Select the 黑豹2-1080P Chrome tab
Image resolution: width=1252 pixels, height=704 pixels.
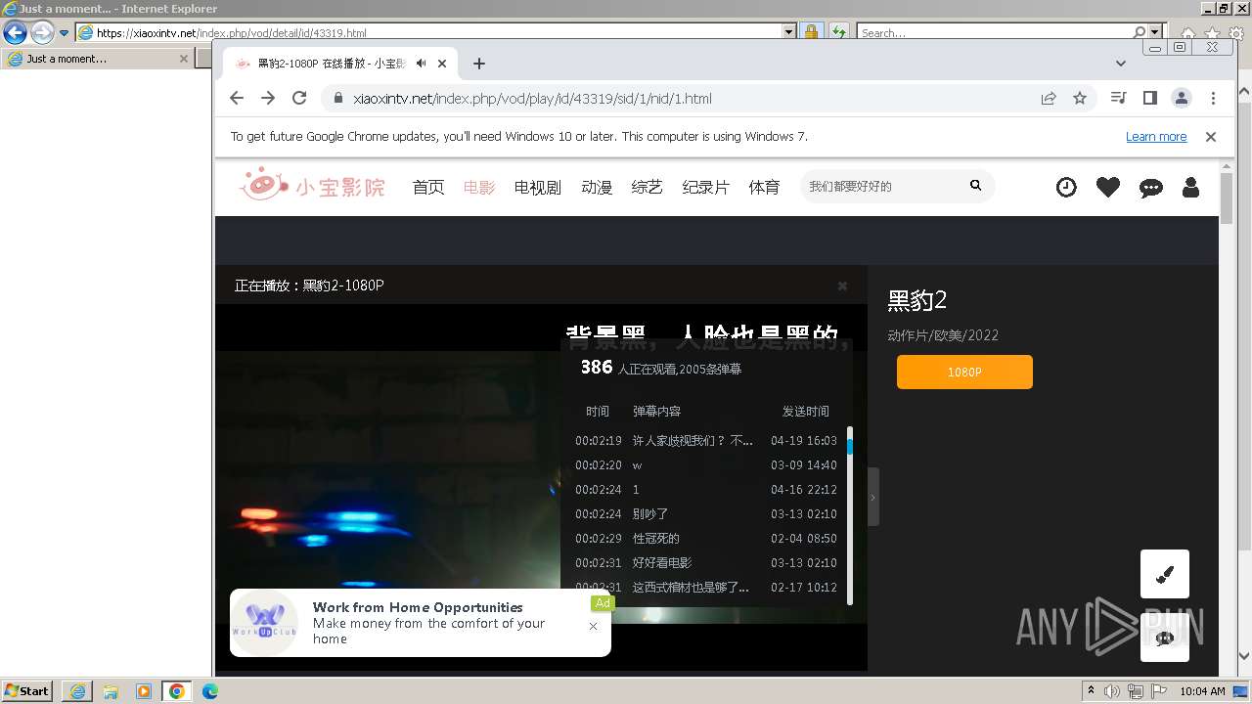click(337, 64)
